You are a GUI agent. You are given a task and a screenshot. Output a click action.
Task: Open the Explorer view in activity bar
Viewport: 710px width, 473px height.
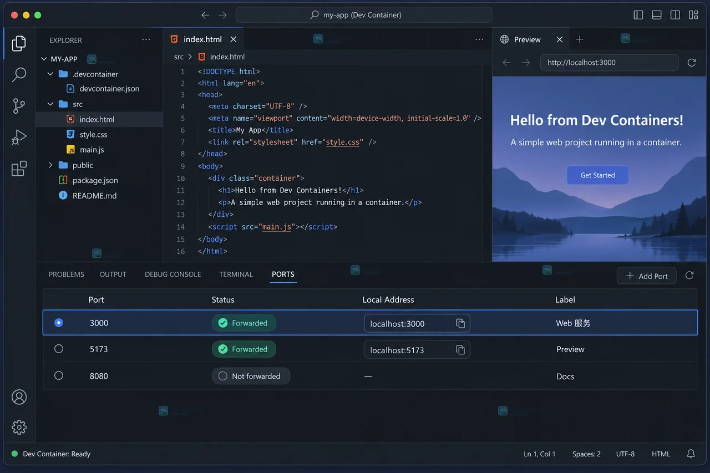click(x=19, y=43)
